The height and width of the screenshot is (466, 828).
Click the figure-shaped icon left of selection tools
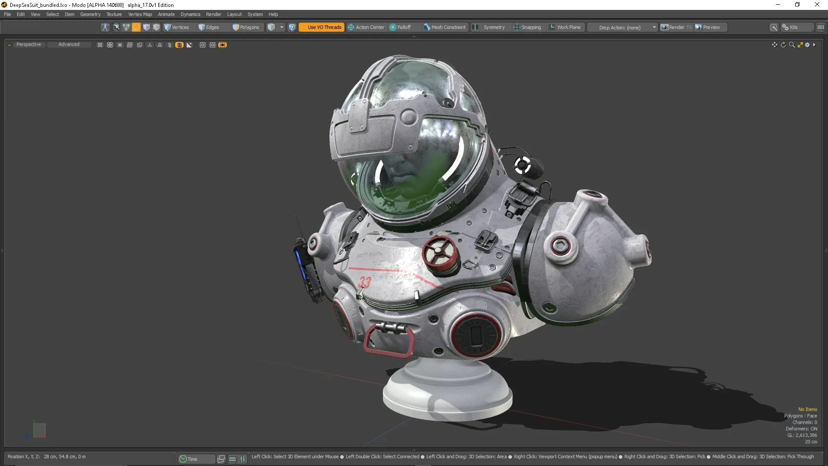click(x=105, y=27)
